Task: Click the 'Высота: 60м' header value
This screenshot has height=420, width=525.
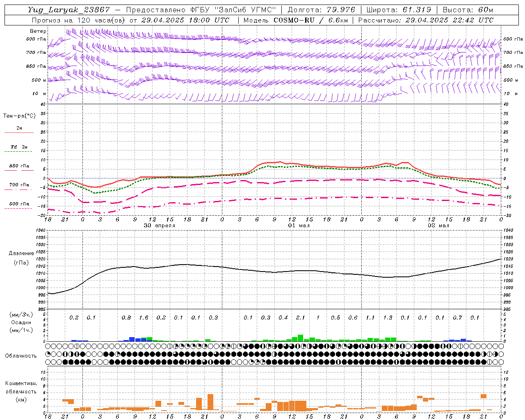Action: coord(468,10)
